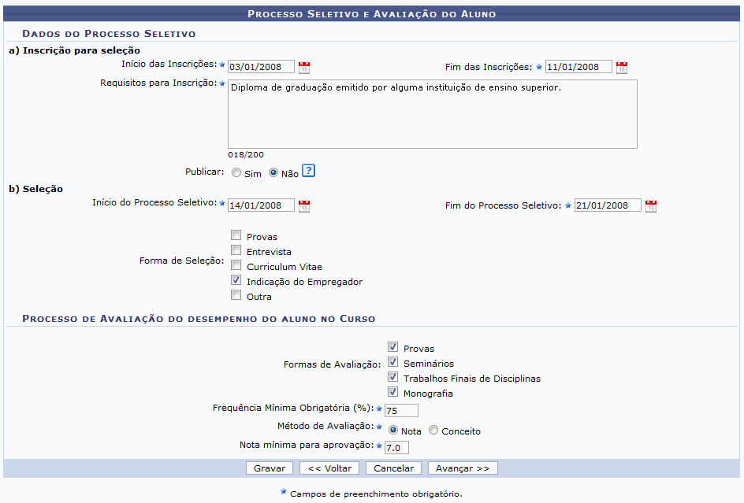Open calendar for Fim das Inscrições
This screenshot has height=503, width=744.
coord(622,68)
